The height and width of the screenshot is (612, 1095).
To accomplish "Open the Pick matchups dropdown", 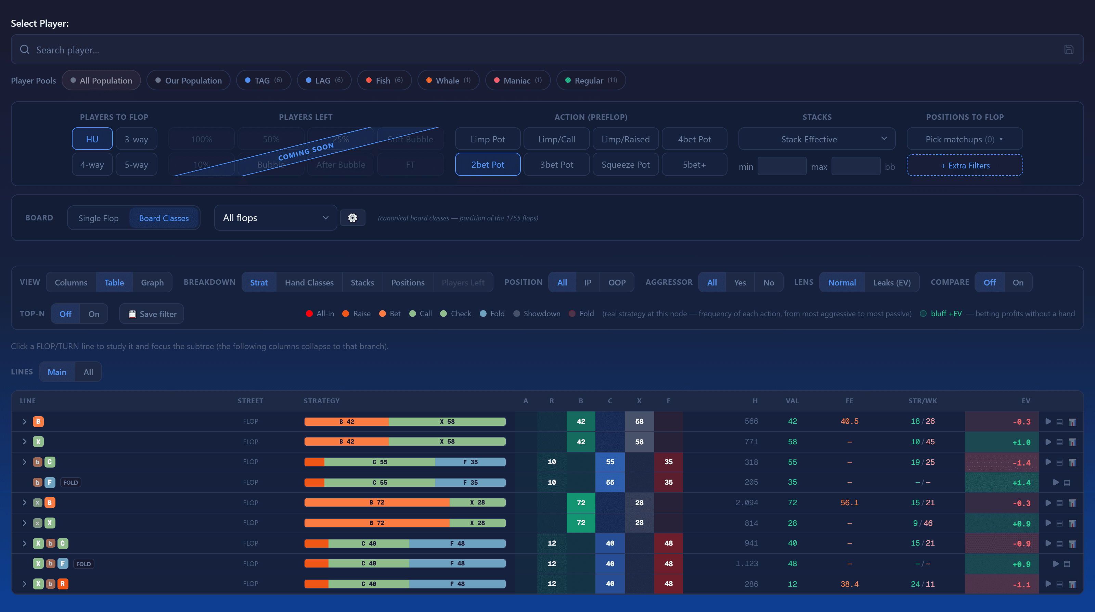I will tap(965, 139).
